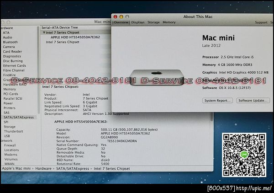The width and height of the screenshot is (274, 193).
Task: Open the Memory tab in About This Mac
Action: pyautogui.click(x=169, y=22)
